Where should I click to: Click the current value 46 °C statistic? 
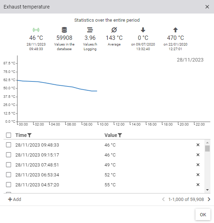36,38
